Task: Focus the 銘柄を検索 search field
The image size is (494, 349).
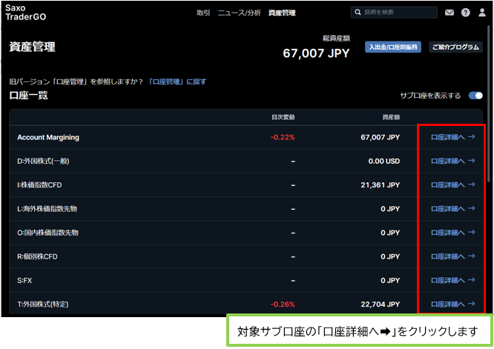Action: [x=394, y=13]
